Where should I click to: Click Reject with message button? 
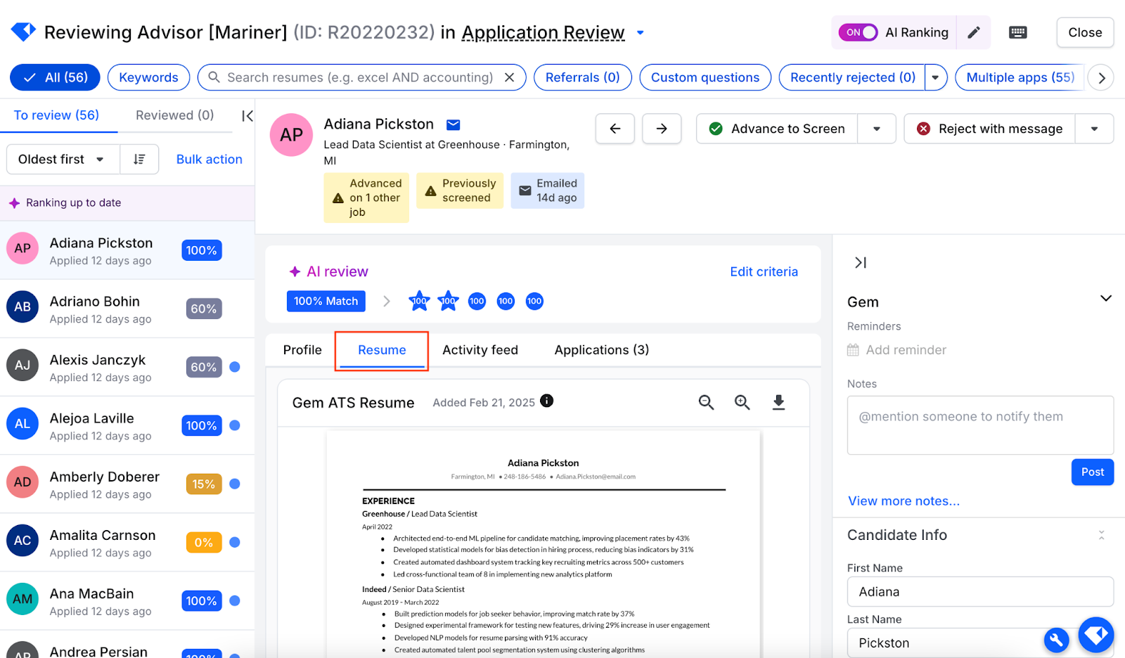click(x=989, y=129)
